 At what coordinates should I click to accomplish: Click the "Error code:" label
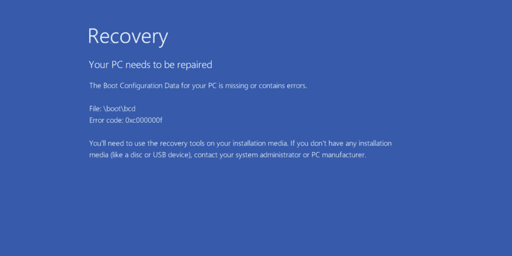pos(106,121)
